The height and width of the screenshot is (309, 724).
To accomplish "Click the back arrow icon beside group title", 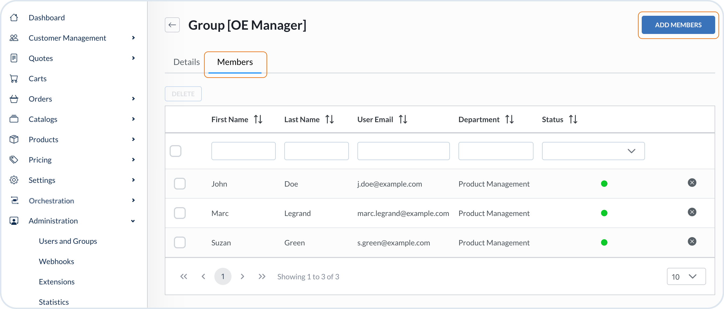I will 172,25.
